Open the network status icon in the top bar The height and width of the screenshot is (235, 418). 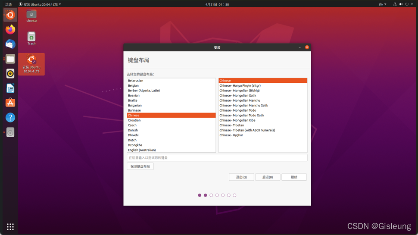tap(395, 4)
